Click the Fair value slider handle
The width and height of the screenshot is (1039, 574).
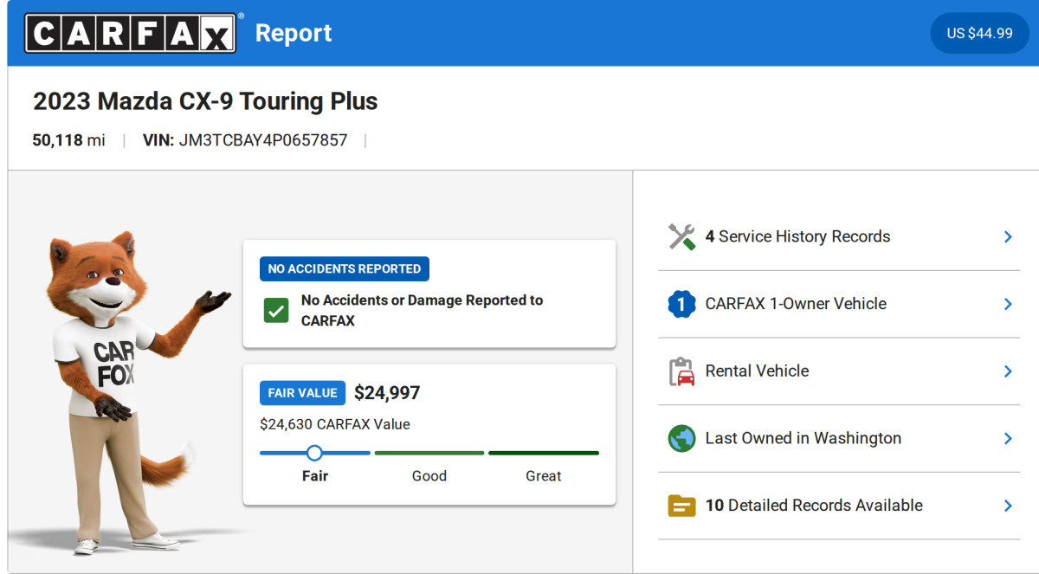tap(315, 452)
